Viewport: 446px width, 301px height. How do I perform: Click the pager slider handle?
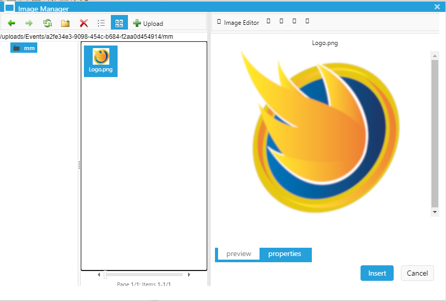[105, 275]
